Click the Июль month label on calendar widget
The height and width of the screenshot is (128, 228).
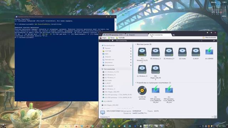(214, 2)
